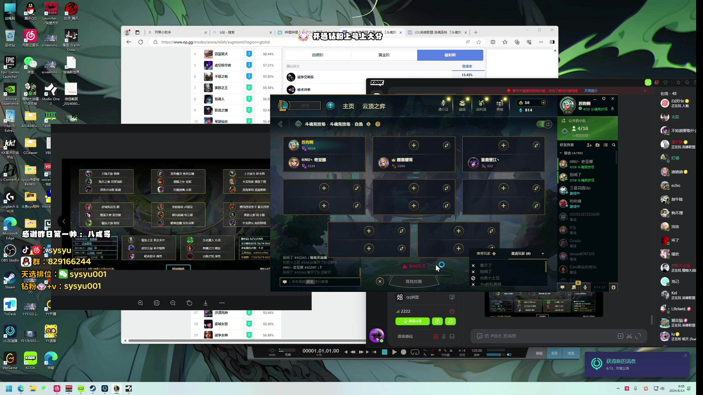Click the notification bell in League profile header

point(612,109)
